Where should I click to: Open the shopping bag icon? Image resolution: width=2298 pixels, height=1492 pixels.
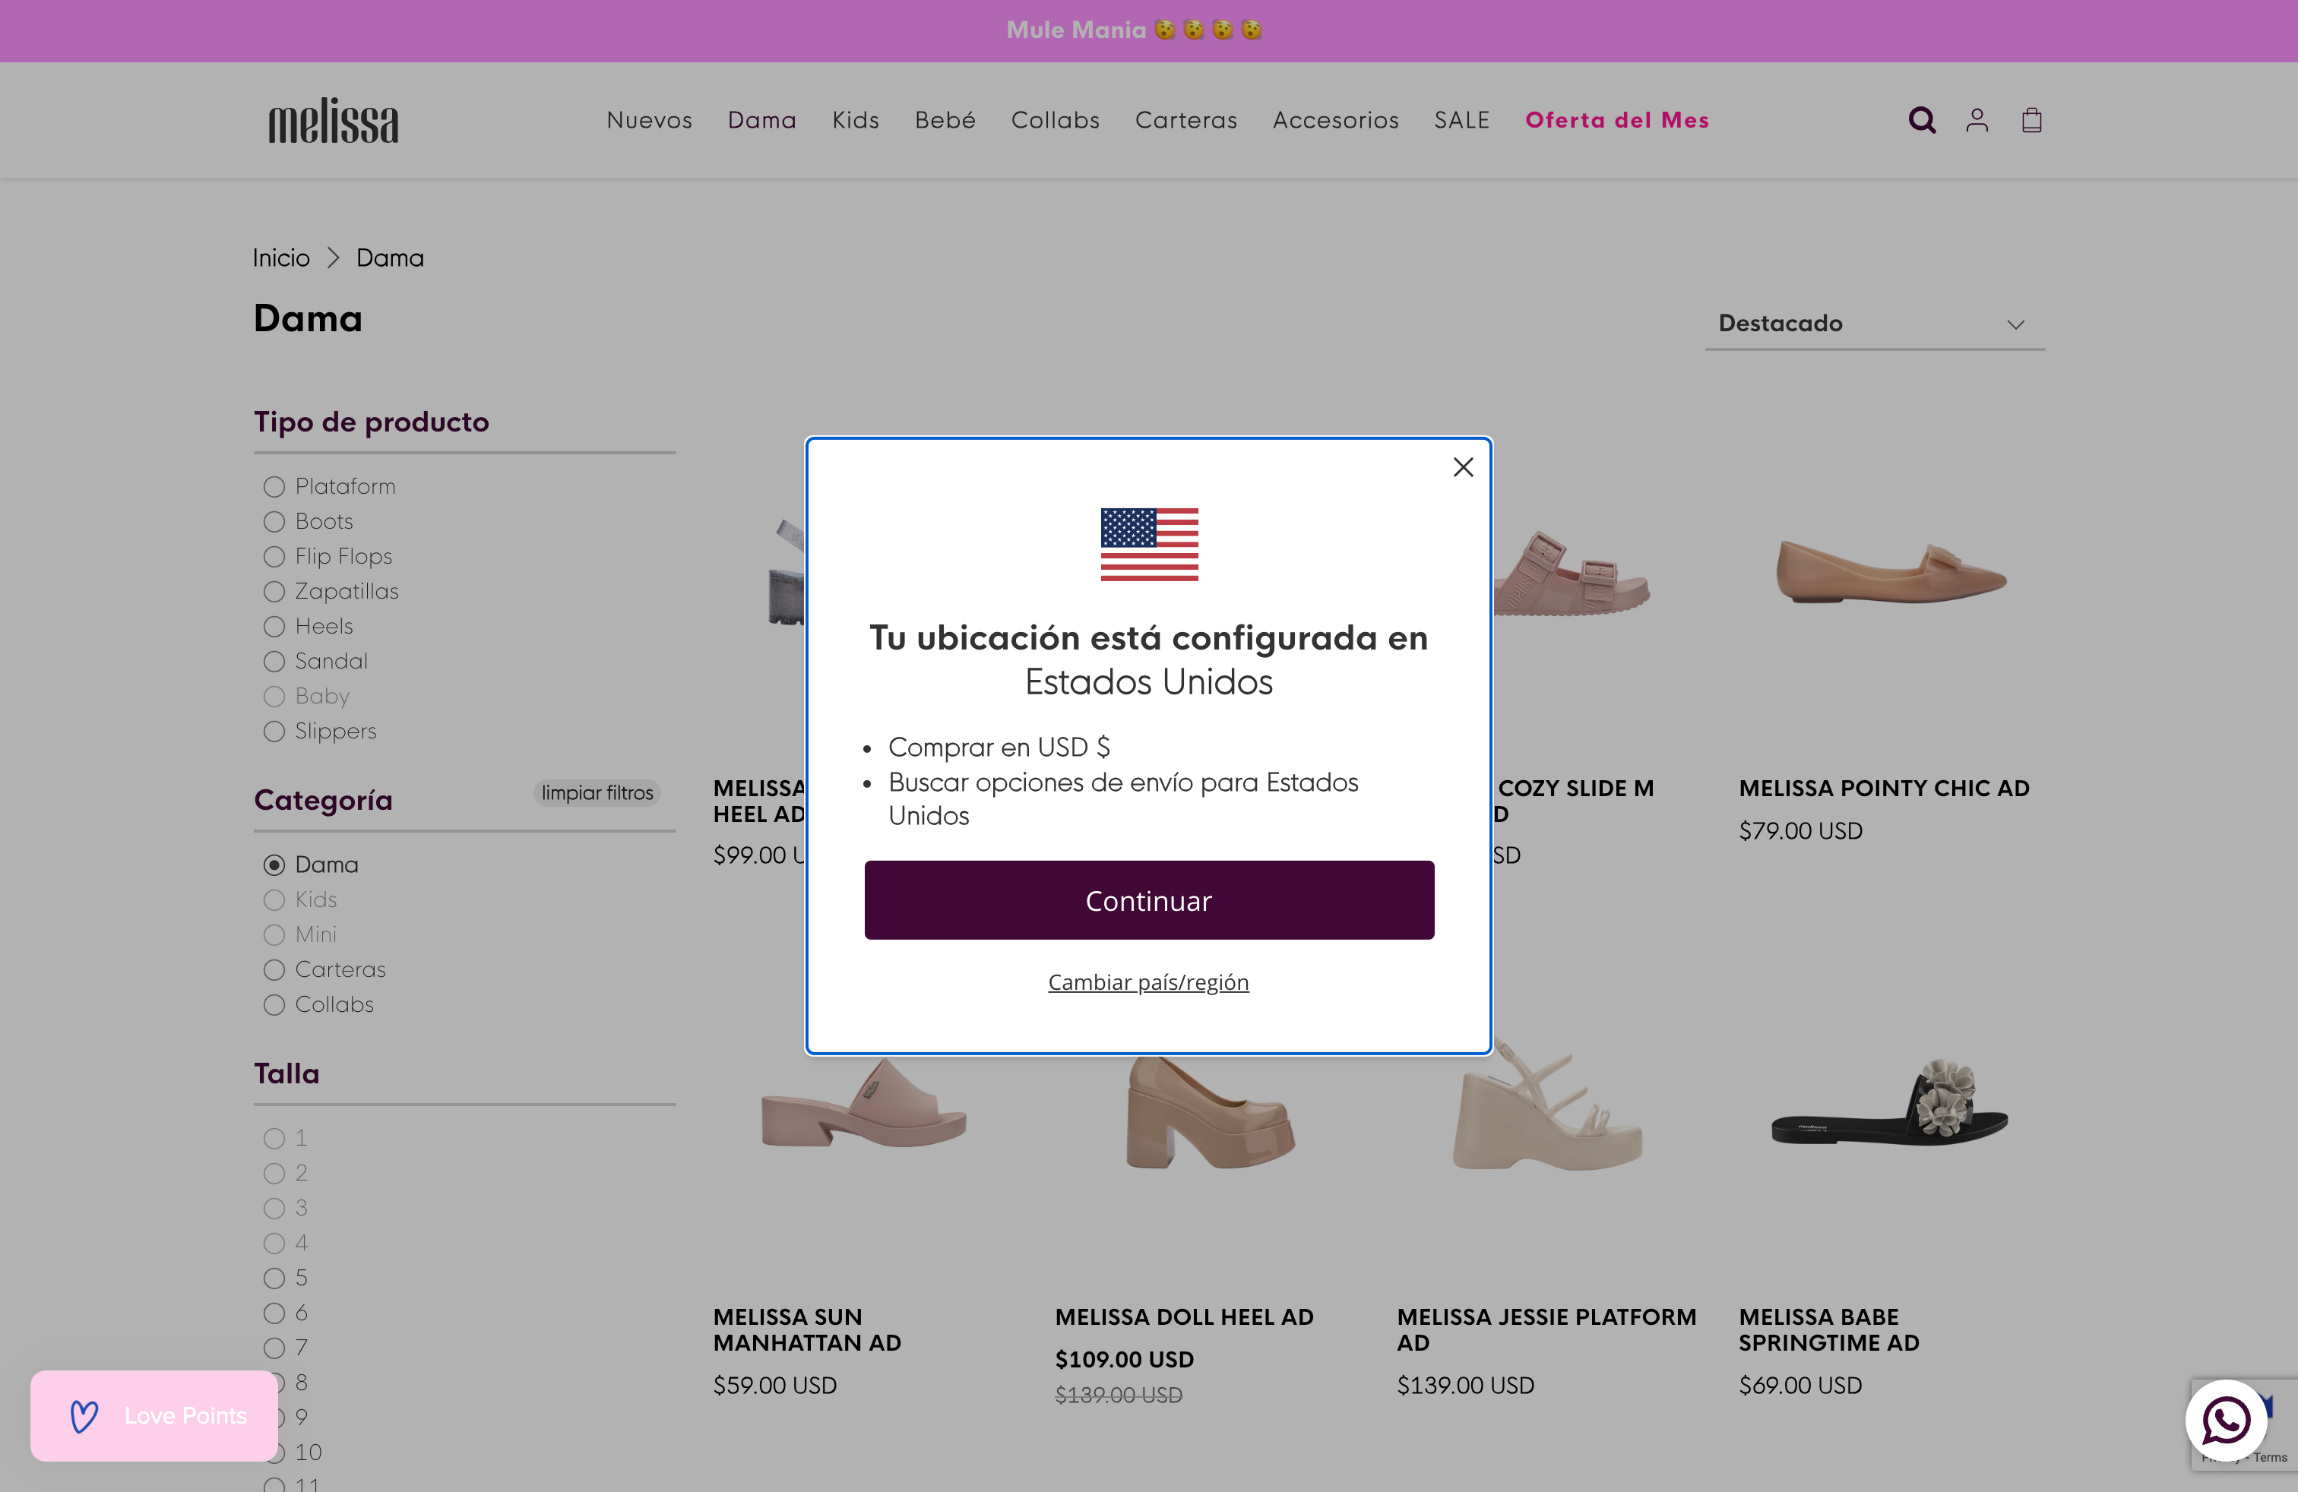2031,120
